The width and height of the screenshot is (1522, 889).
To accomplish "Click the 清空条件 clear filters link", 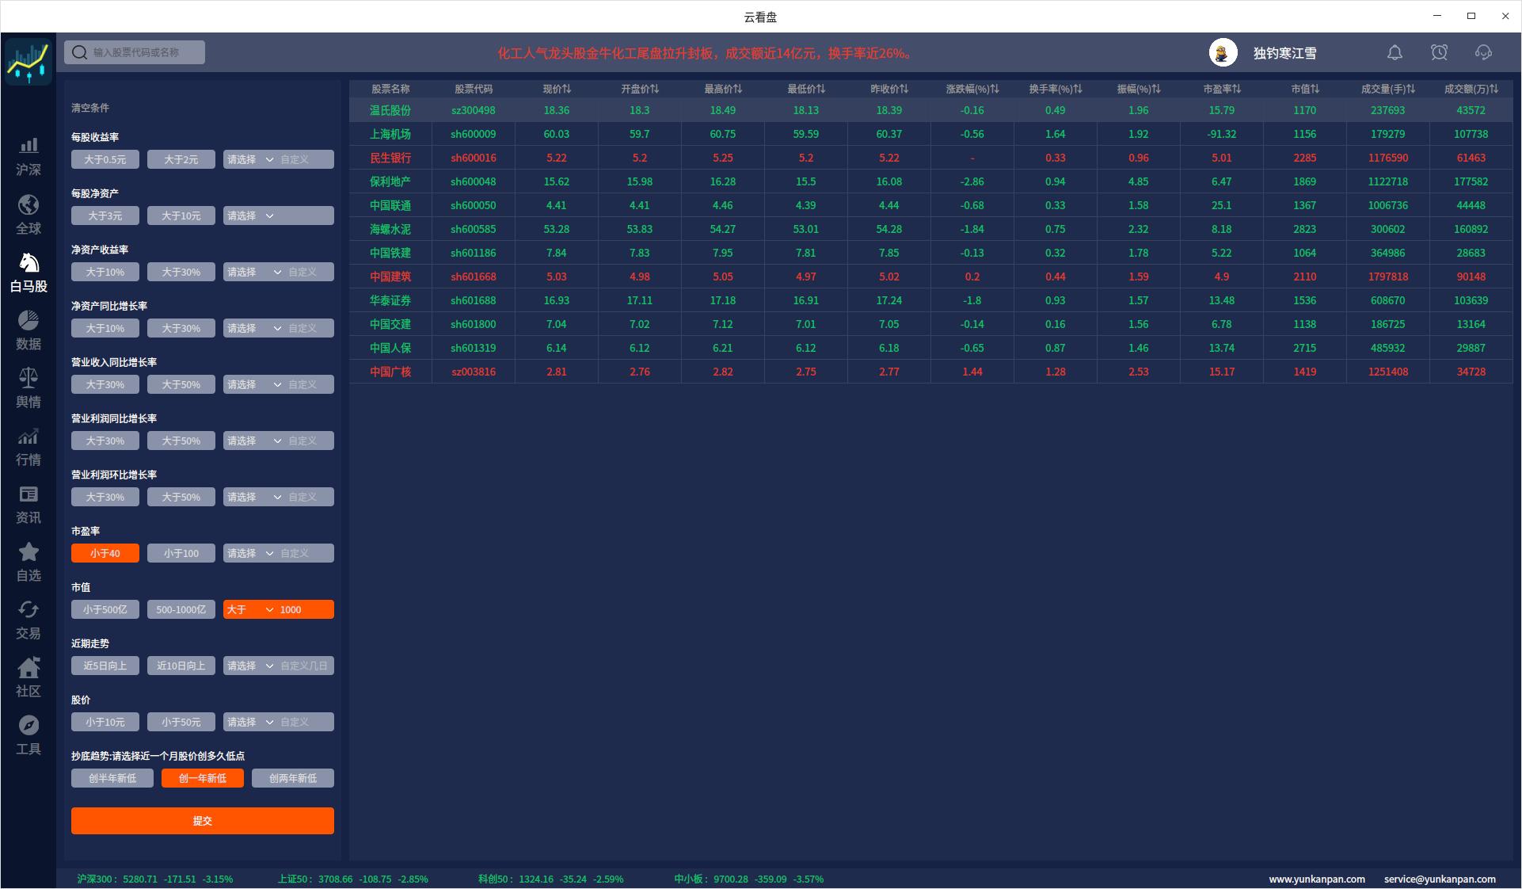I will pos(90,108).
